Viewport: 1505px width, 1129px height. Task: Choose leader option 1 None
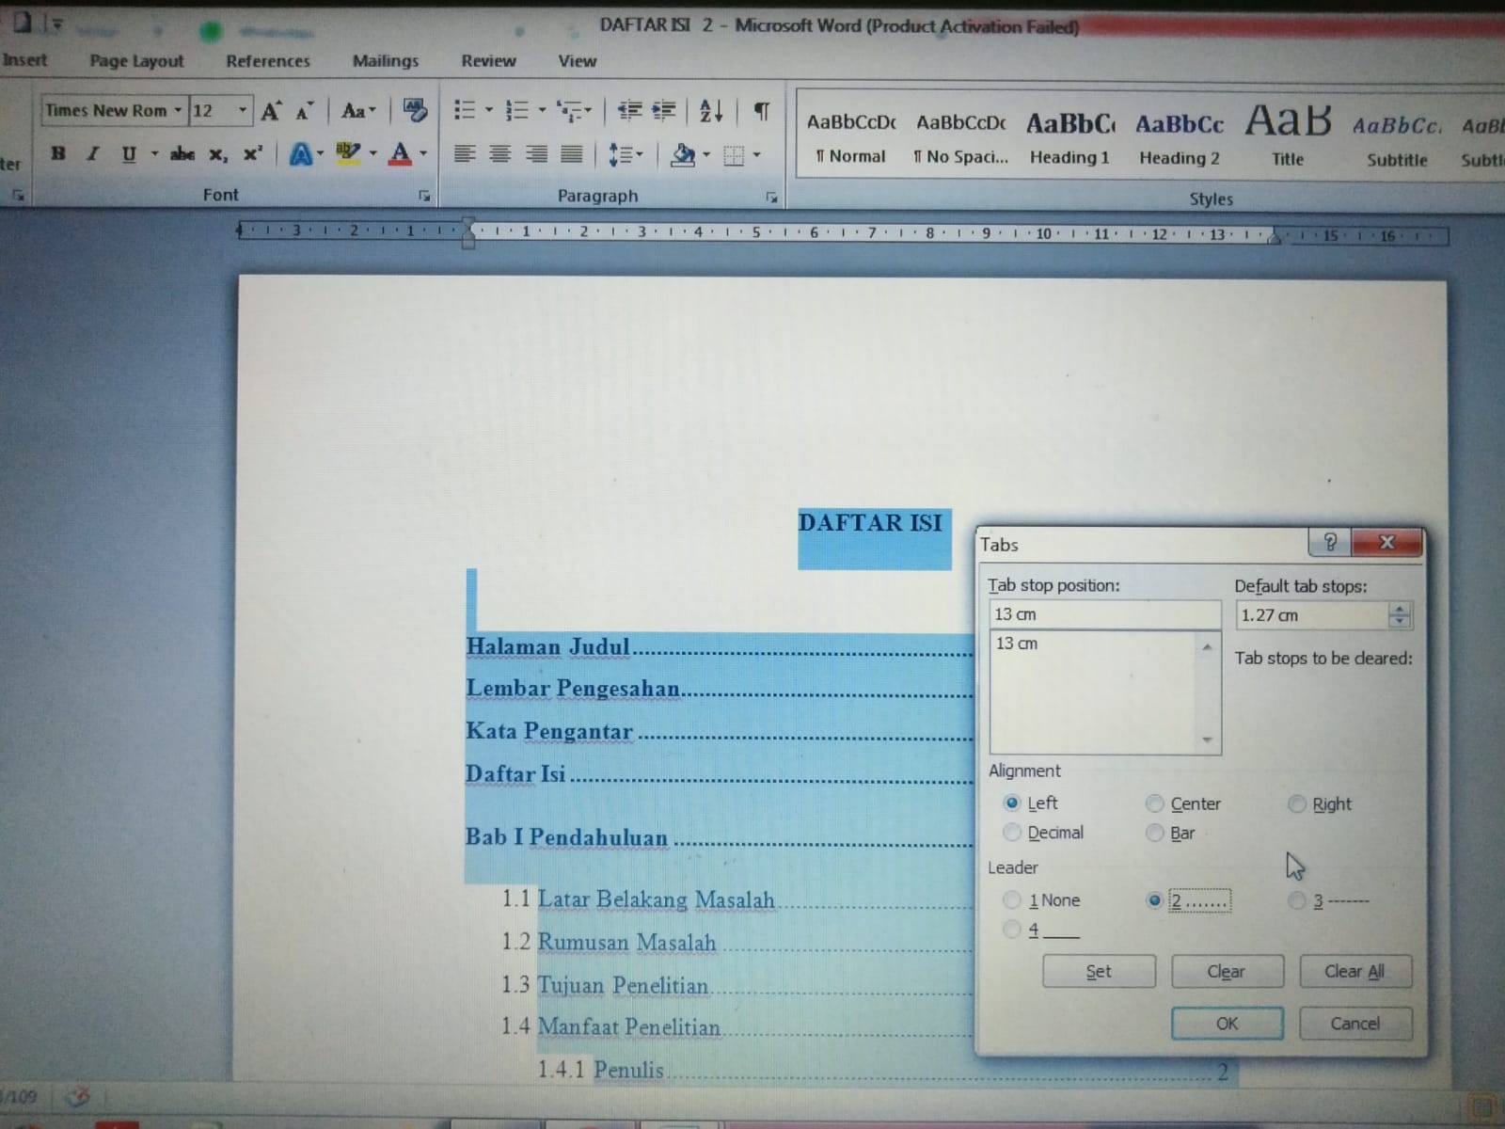tap(1012, 900)
